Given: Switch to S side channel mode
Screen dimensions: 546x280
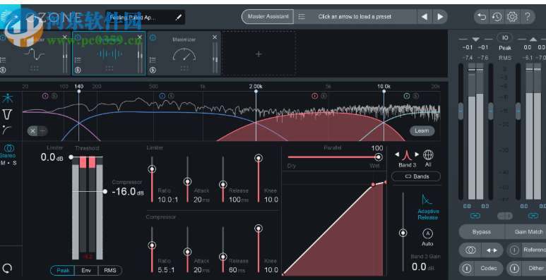Looking at the screenshot, I should coord(15,163).
